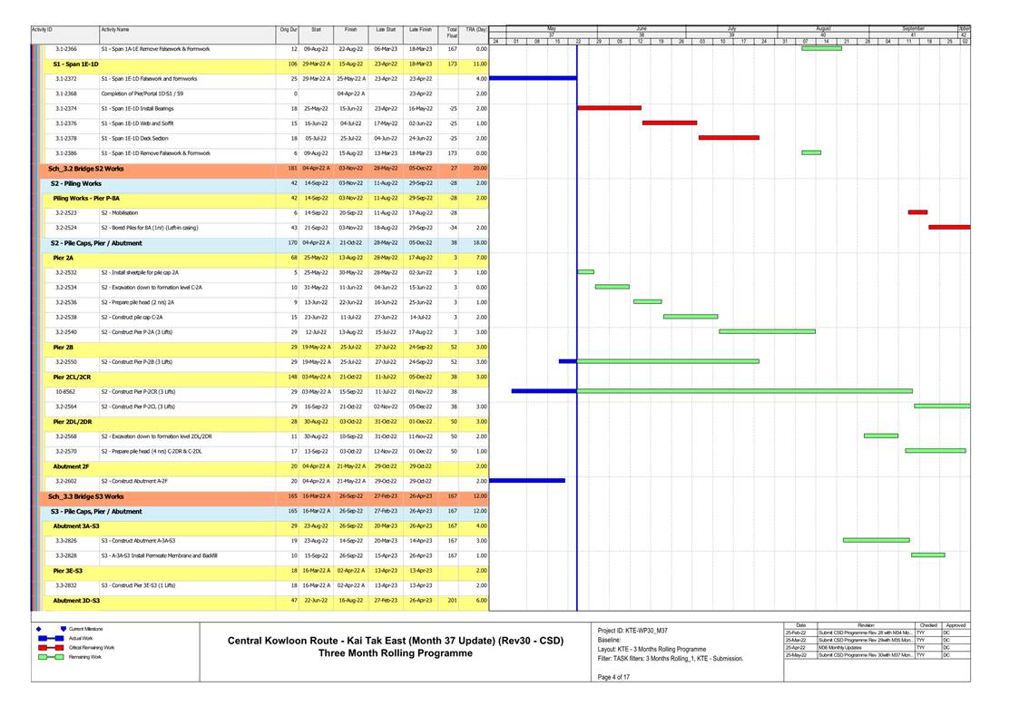The image size is (1029, 726).
Task: Select blue bar for Construct Abutment A-2F
Action: click(x=526, y=480)
